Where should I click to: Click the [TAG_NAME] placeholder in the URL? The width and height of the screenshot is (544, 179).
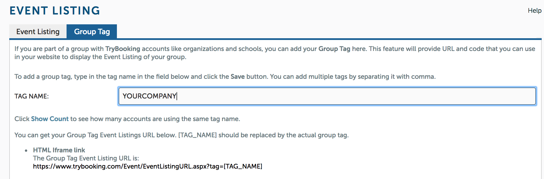pos(243,166)
